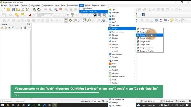Select MetaSearch in the Web menu
The width and height of the screenshot is (191, 107).
pyautogui.click(x=94, y=9)
